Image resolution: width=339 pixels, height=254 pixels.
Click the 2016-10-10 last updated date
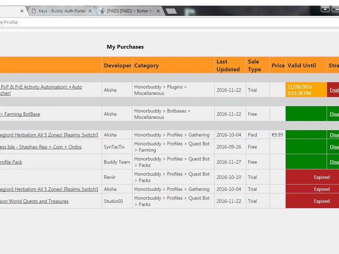click(x=229, y=177)
